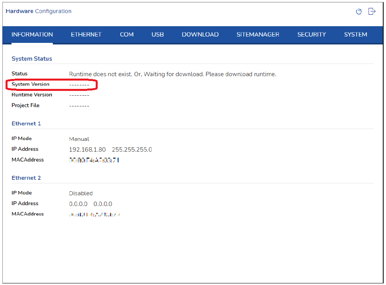Switch to the SECURITY tab
Viewport: 386px width, 285px height.
coord(311,35)
